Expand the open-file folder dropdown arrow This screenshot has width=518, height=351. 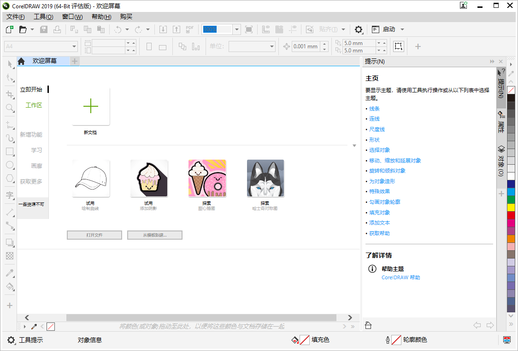32,29
